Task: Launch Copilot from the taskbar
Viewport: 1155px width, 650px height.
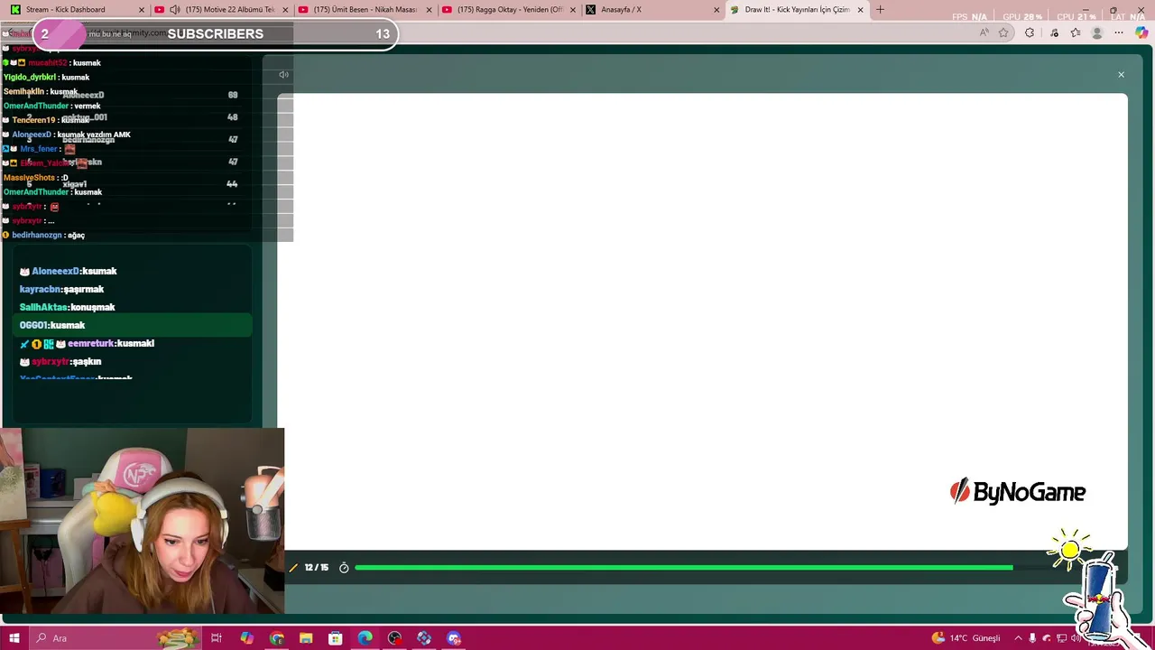Action: (x=246, y=638)
